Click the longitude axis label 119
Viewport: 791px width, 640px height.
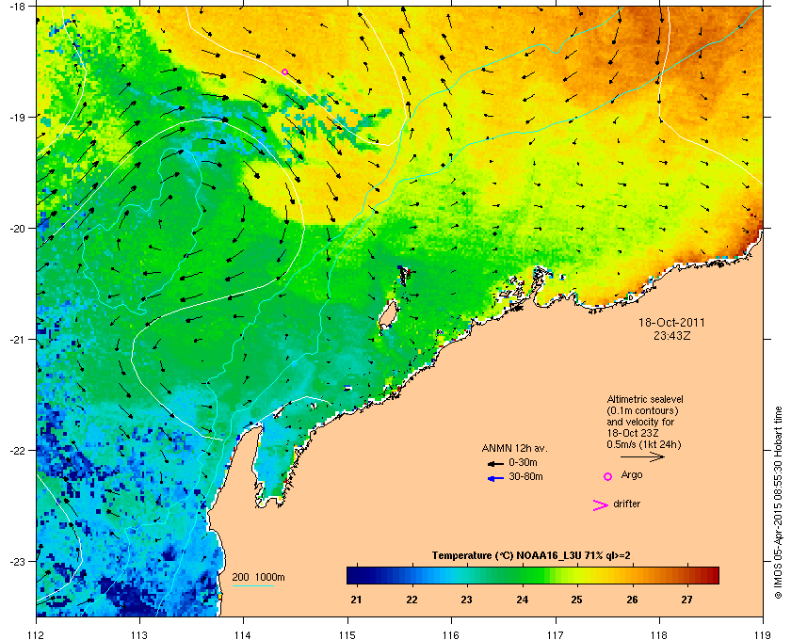point(763,634)
